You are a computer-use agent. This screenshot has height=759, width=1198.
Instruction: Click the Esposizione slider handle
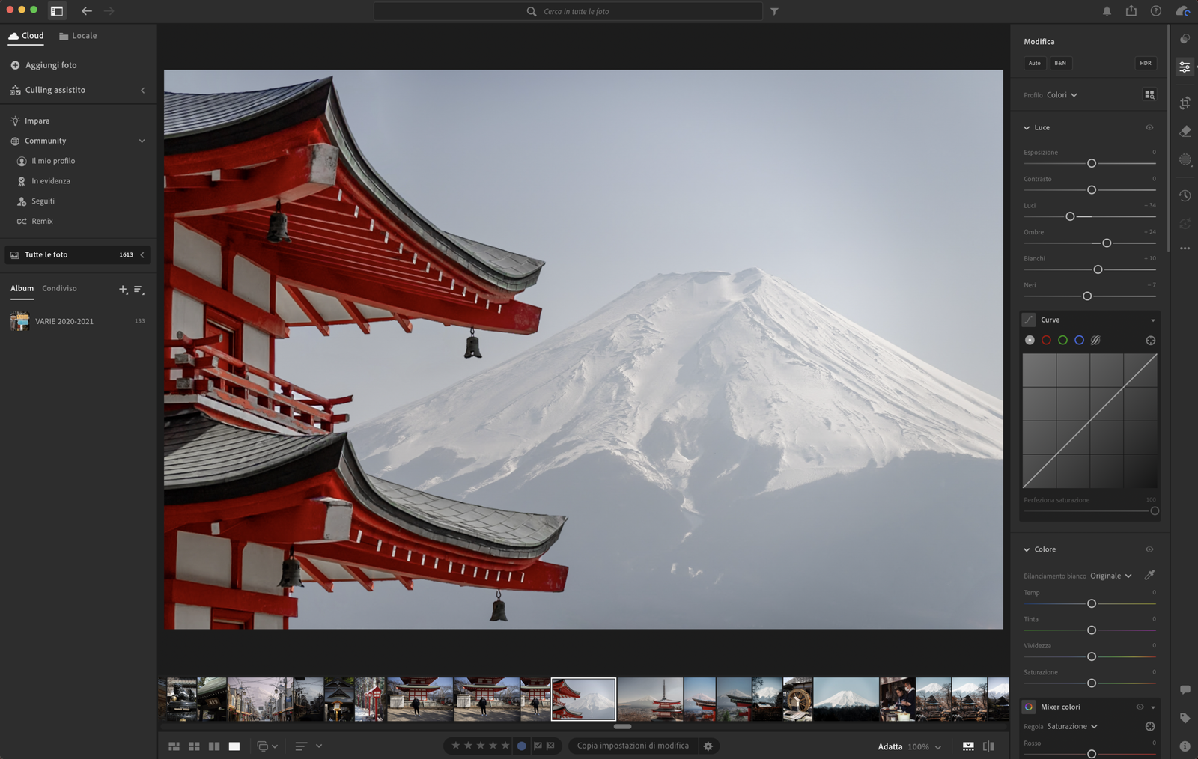(x=1092, y=163)
